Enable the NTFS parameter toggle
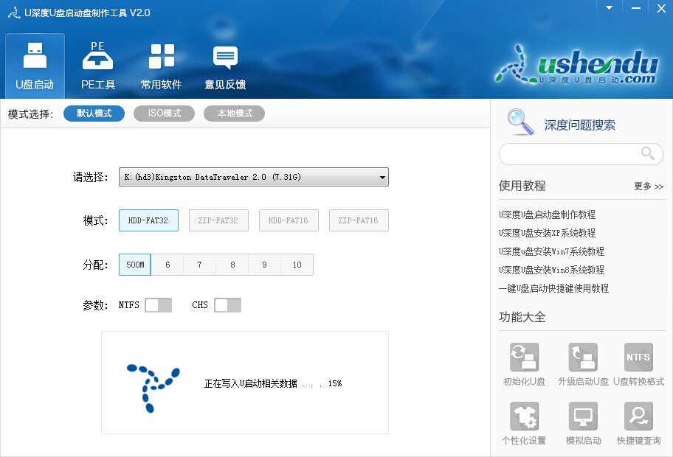 pos(158,304)
